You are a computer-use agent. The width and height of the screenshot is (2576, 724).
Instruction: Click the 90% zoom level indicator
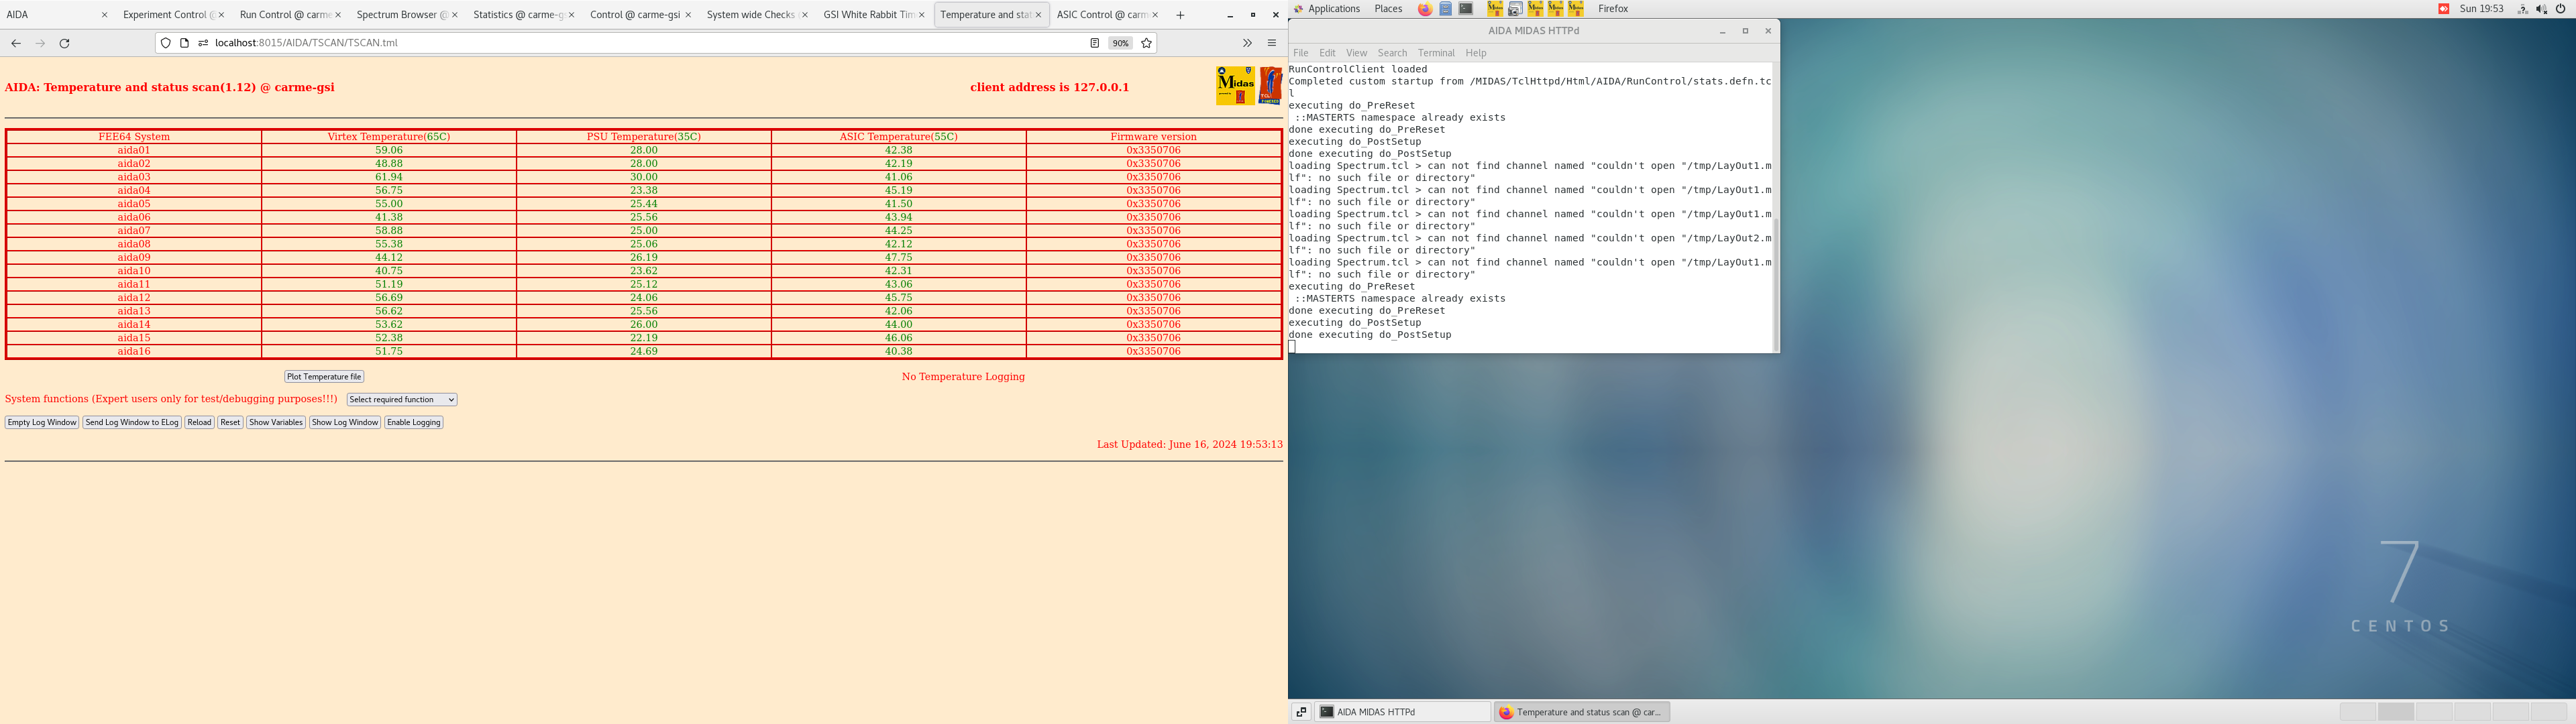(x=1120, y=43)
